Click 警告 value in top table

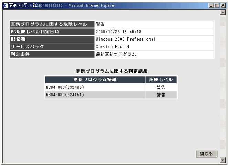(x=100, y=24)
